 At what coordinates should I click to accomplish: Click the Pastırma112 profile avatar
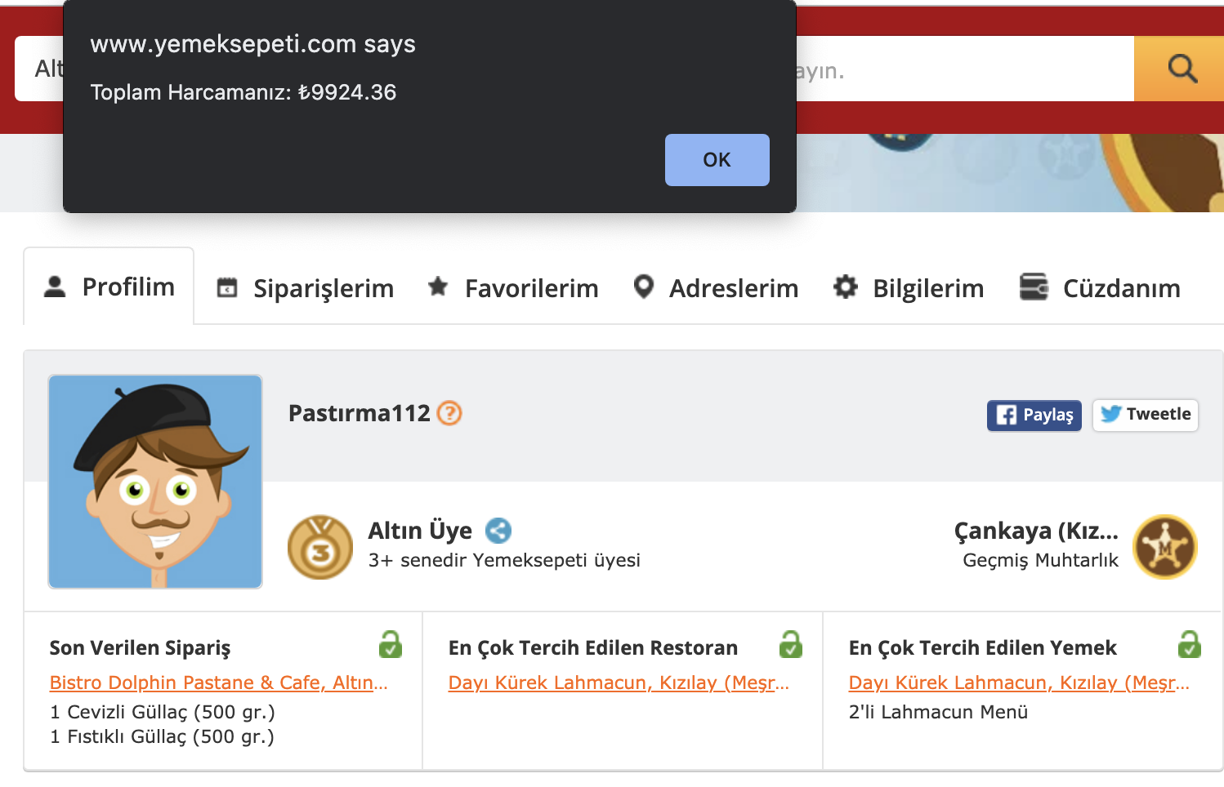click(155, 482)
